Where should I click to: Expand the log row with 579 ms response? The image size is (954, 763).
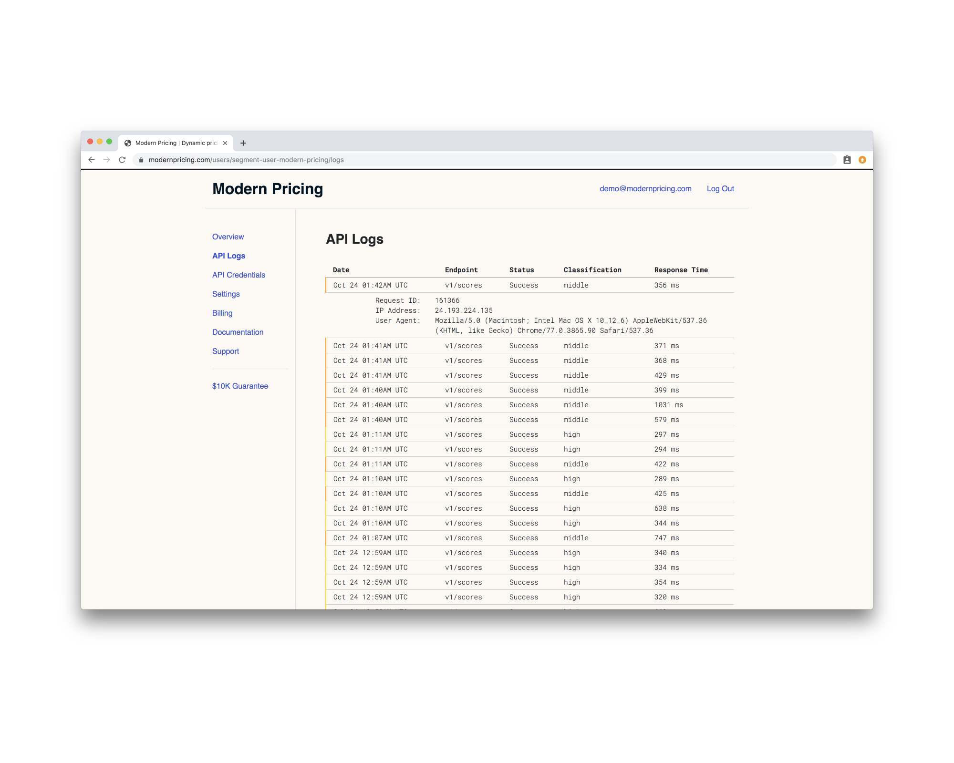click(529, 420)
